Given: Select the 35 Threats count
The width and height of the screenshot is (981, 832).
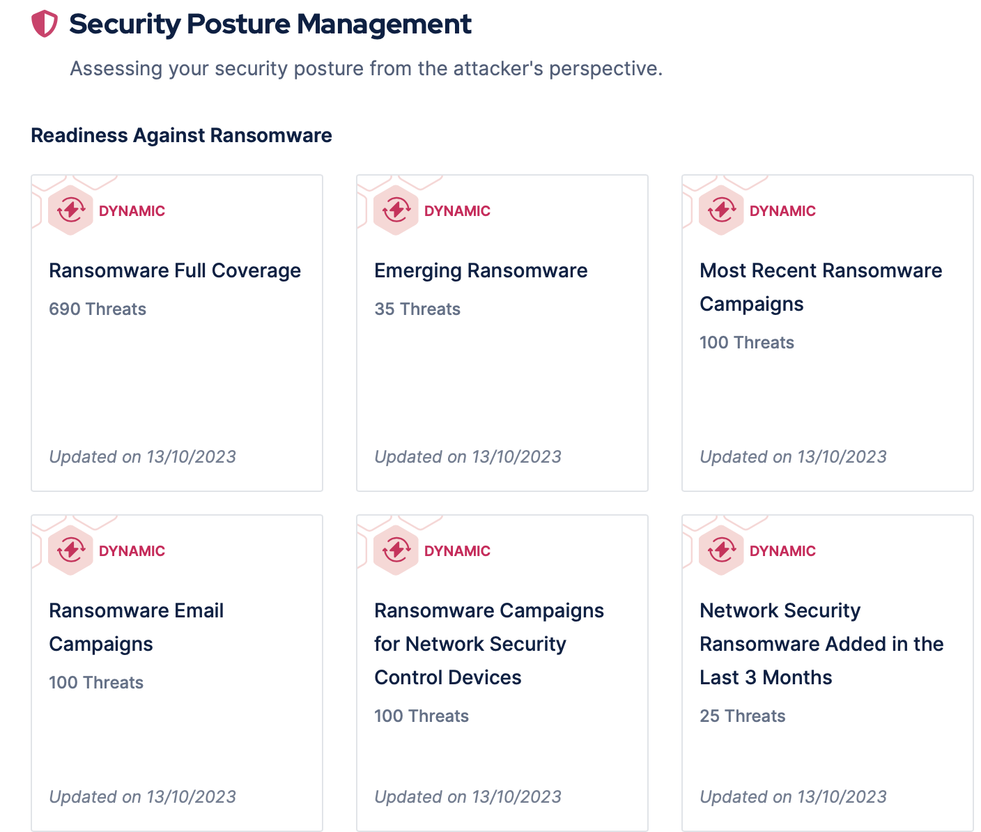Looking at the screenshot, I should coord(417,309).
